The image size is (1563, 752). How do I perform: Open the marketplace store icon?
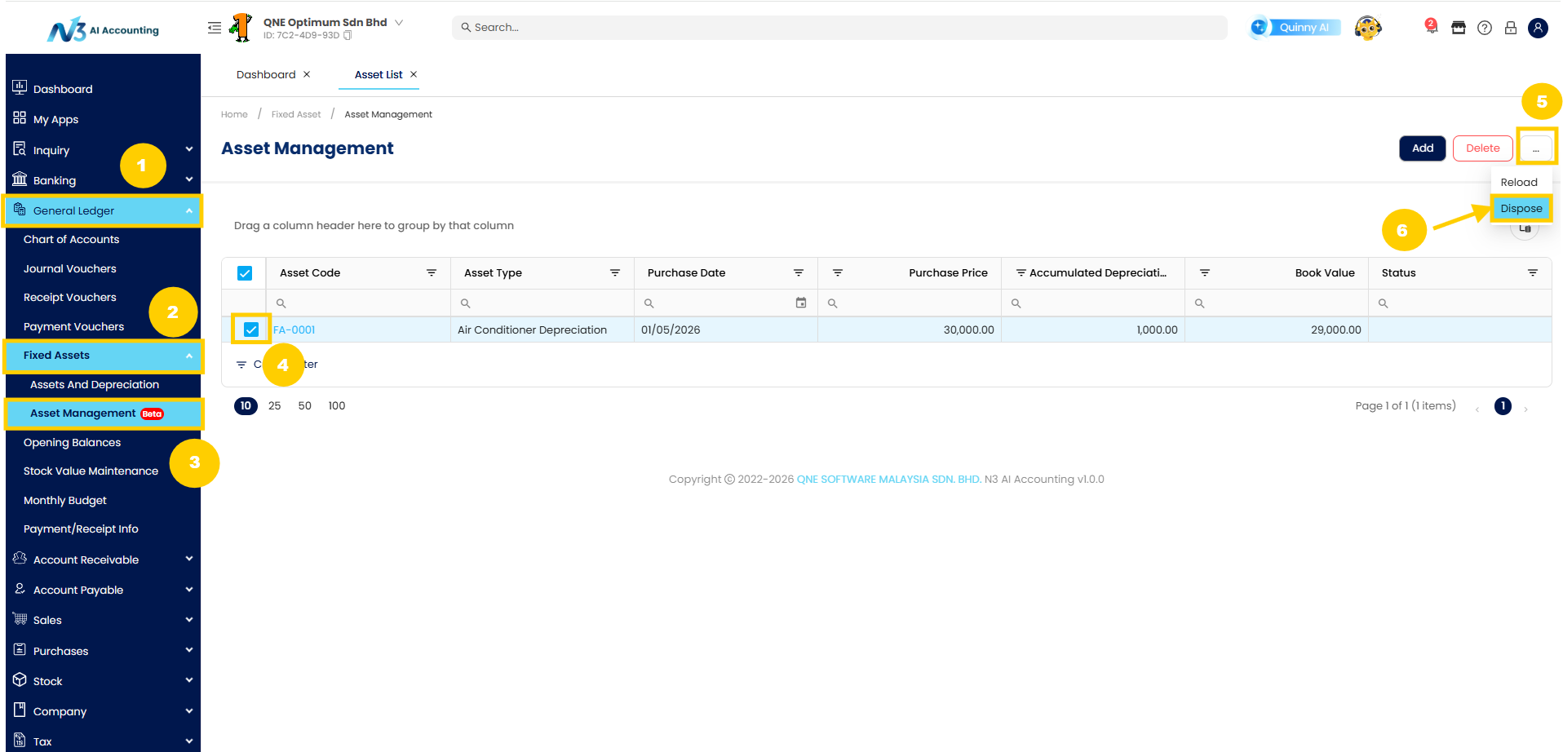click(x=1459, y=28)
